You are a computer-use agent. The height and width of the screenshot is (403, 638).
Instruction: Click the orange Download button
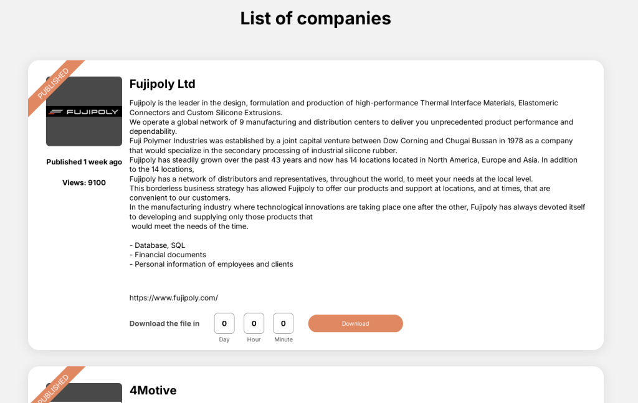click(x=355, y=323)
